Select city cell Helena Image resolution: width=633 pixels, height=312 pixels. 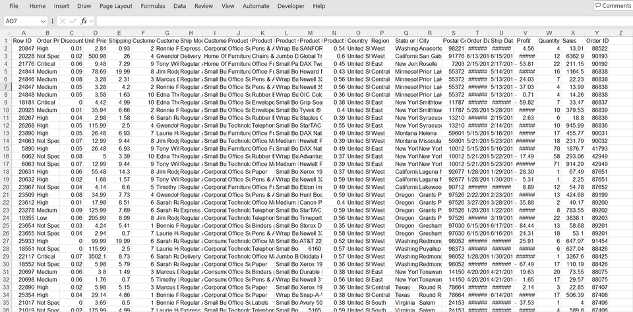(x=429, y=133)
